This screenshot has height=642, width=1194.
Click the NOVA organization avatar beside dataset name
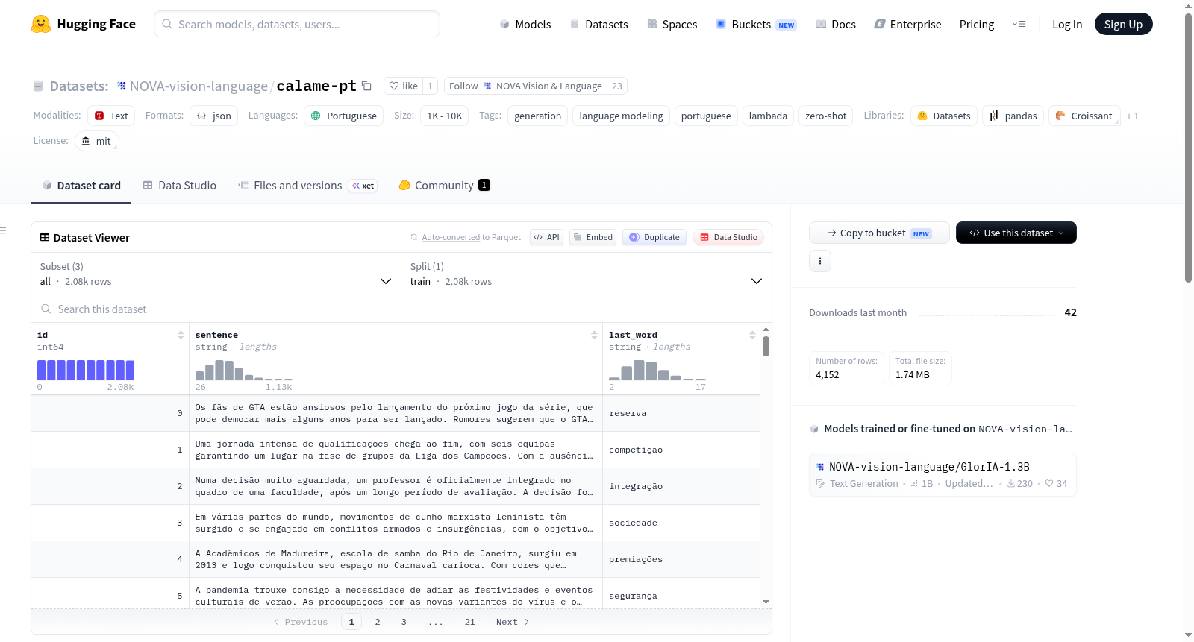pos(122,86)
